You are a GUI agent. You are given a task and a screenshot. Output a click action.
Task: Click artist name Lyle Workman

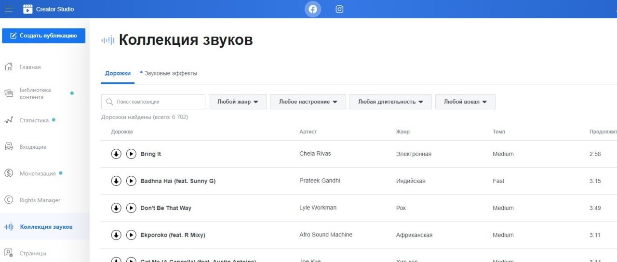318,208
